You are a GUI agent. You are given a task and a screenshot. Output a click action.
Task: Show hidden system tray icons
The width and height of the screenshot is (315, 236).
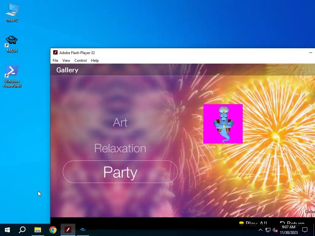pyautogui.click(x=260, y=230)
